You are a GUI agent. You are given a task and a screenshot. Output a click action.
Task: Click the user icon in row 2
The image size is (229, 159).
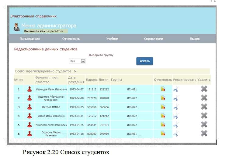pos(29,98)
